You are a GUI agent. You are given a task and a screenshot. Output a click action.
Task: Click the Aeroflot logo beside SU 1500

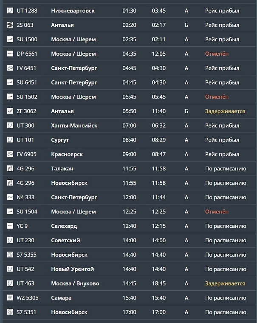coord(10,39)
